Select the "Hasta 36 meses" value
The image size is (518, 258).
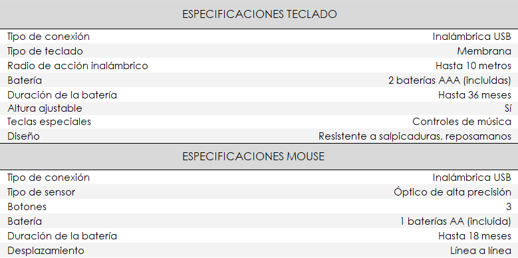point(475,95)
